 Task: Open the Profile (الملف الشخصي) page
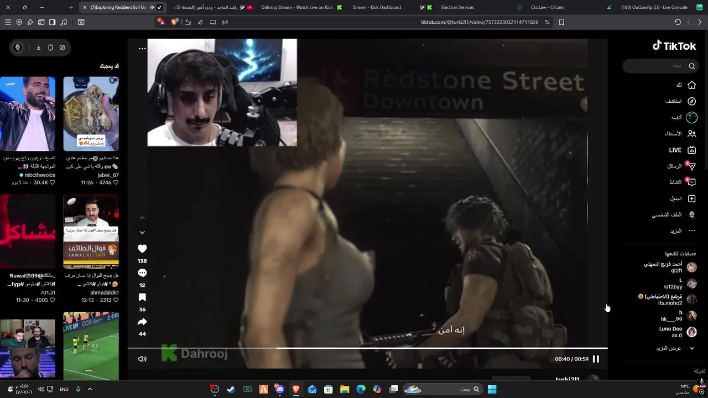[673, 214]
